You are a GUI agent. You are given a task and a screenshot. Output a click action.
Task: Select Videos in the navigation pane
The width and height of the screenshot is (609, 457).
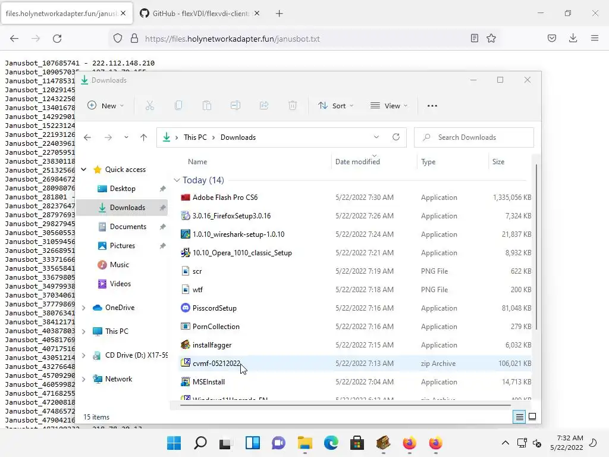tap(120, 284)
